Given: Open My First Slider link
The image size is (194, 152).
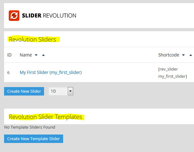Looking at the screenshot, I should pyautogui.click(x=51, y=72).
